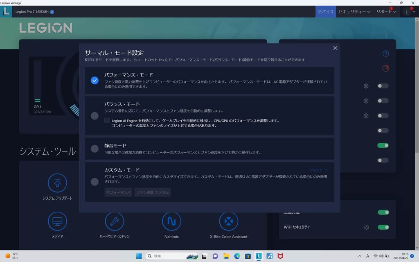Click the システム・ツール heading
The height and width of the screenshot is (262, 419).
pyautogui.click(x=47, y=151)
